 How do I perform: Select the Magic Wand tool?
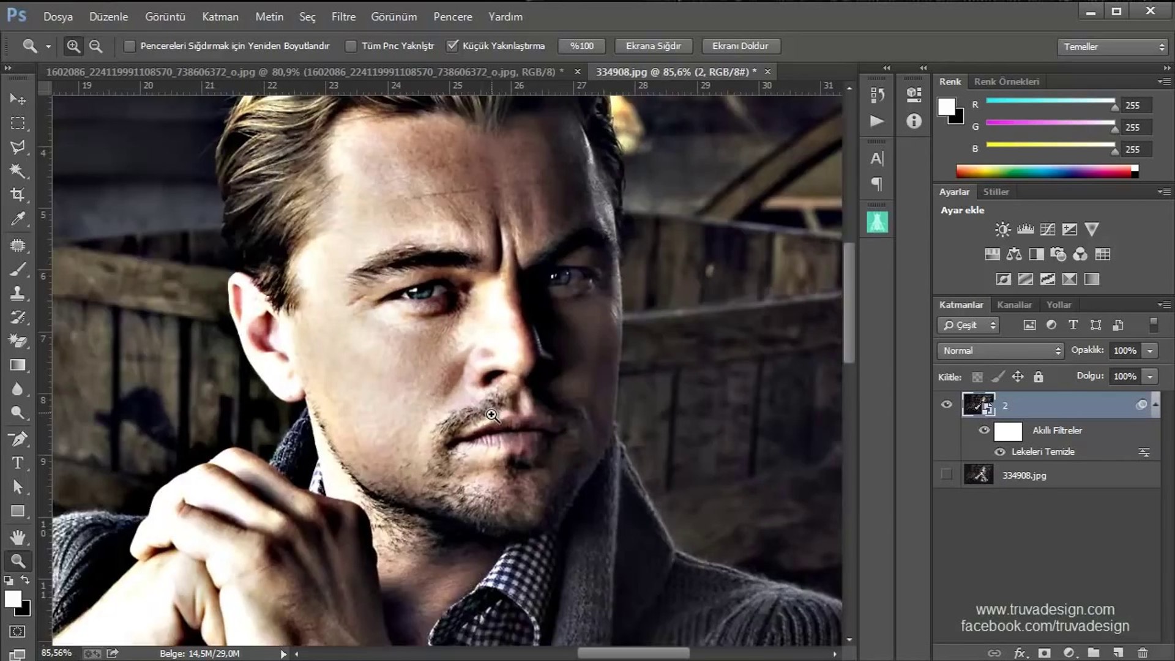point(18,171)
